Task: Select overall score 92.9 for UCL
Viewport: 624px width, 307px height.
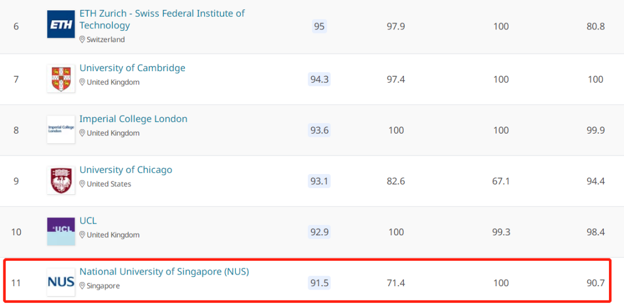Action: click(x=319, y=232)
